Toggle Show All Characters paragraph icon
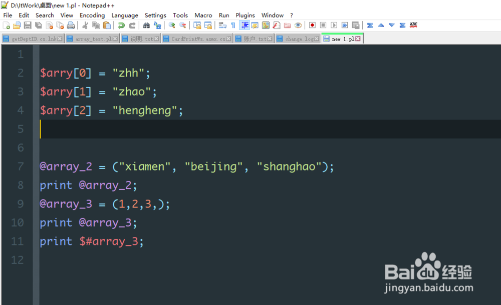The width and height of the screenshot is (501, 305). pyautogui.click(x=233, y=25)
